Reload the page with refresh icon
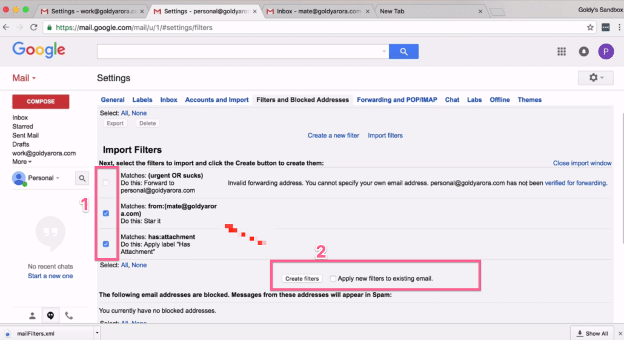This screenshot has width=624, height=340. click(34, 27)
